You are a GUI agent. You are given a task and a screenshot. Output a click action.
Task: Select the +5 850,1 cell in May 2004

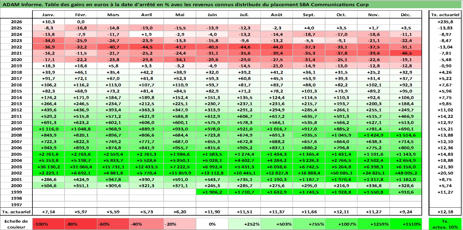pyautogui.click(x=180, y=160)
